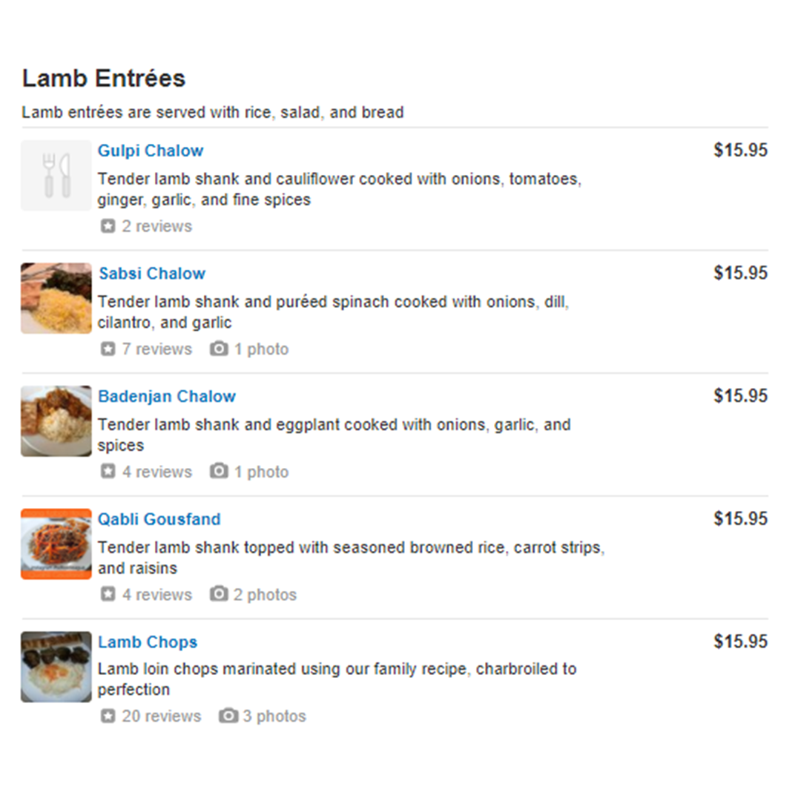Click the camera icon beside 3 photos
The image size is (801, 801).
[x=228, y=716]
